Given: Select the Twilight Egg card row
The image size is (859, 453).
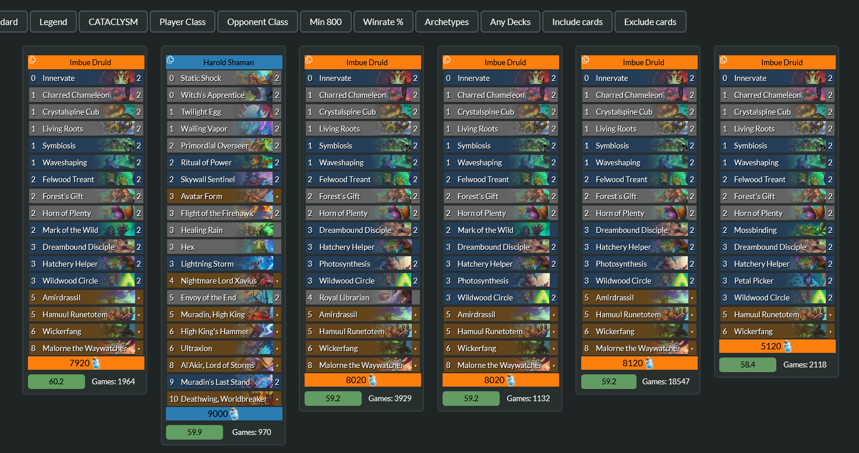Looking at the screenshot, I should pyautogui.click(x=224, y=112).
